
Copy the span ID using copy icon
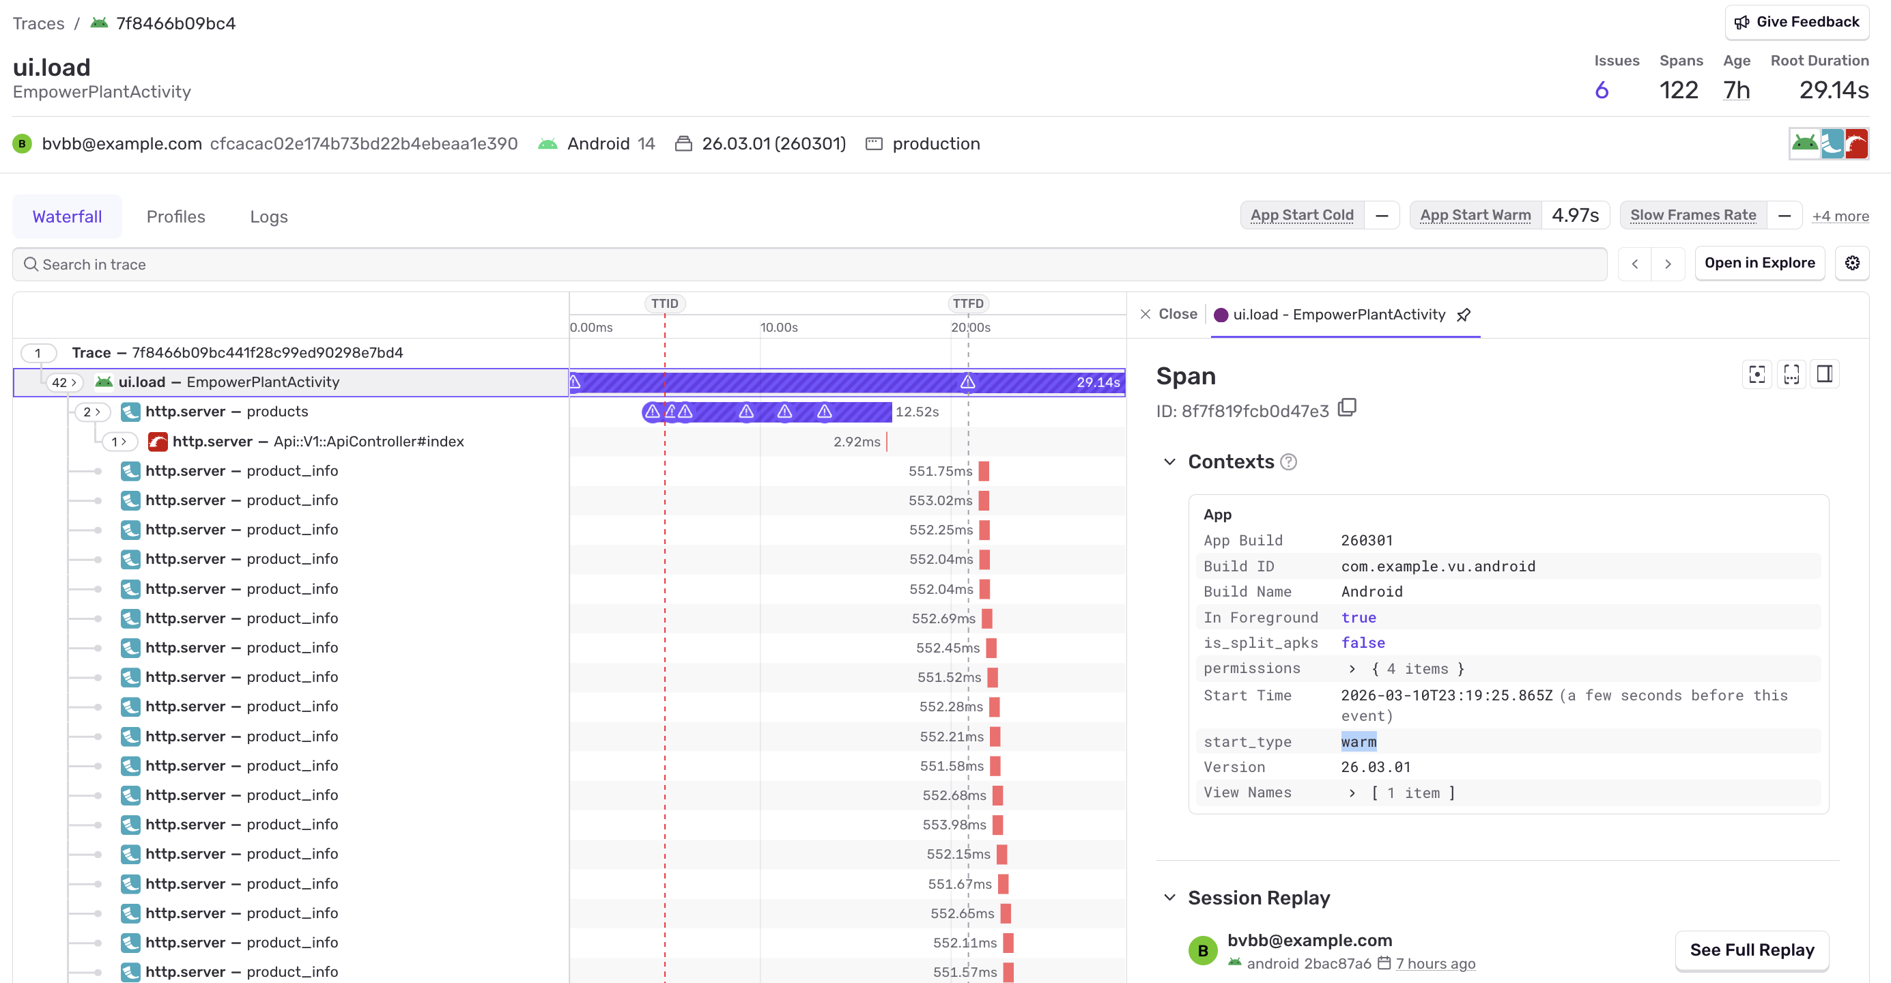(1347, 408)
